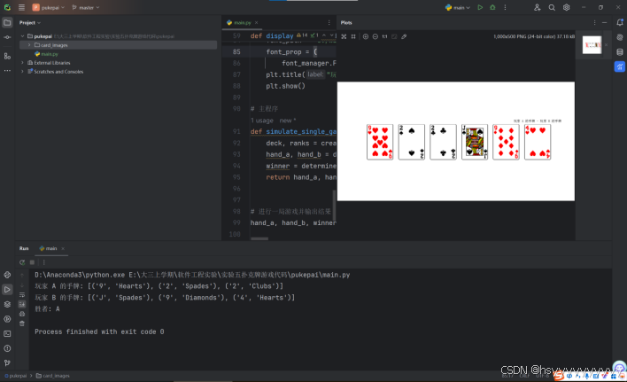Image resolution: width=627 pixels, height=382 pixels.
Task: Toggle grid display in Plots toolbar
Action: pos(353,36)
